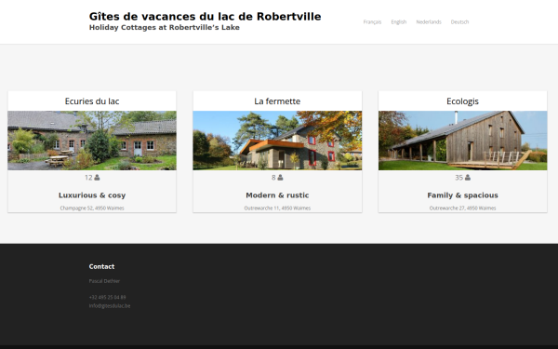This screenshot has height=349, width=558.
Task: Select the Modern & rustic heading
Action: click(277, 195)
